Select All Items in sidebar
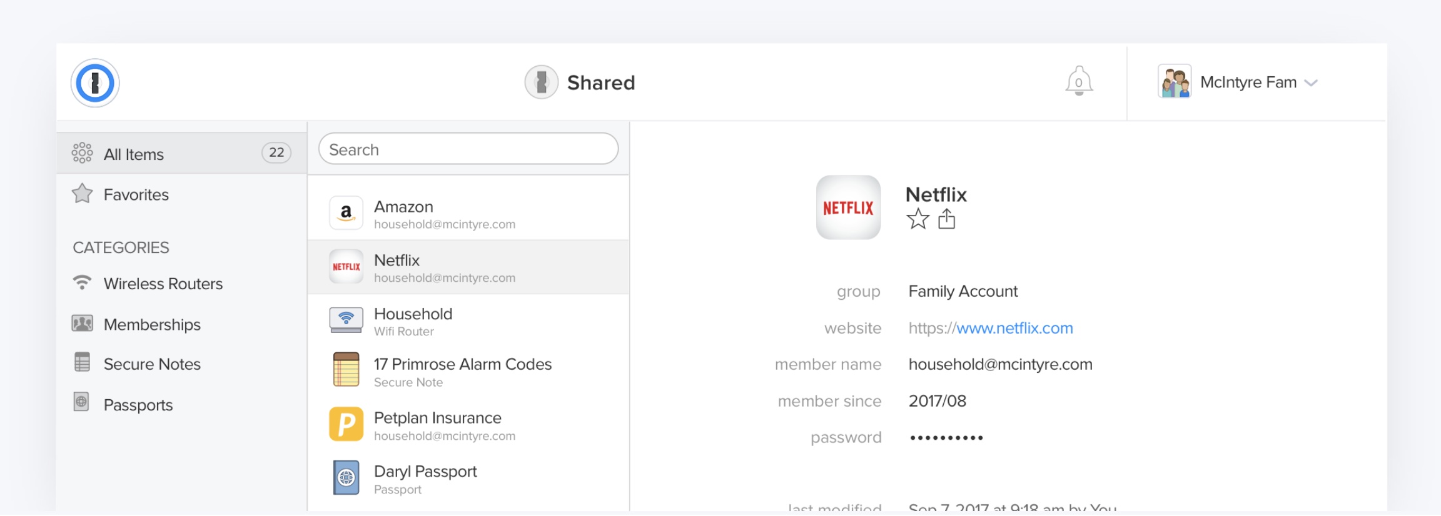This screenshot has height=516, width=1441. click(x=181, y=153)
